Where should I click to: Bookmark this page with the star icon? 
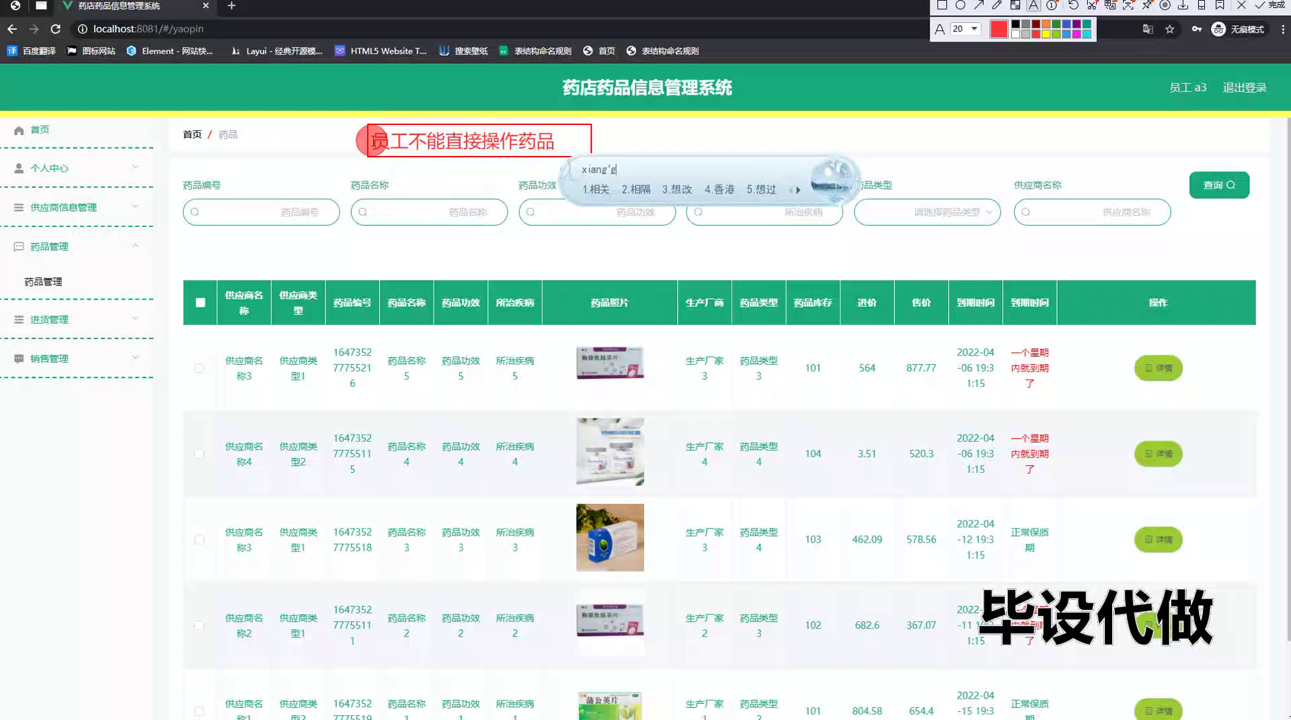(x=1170, y=29)
